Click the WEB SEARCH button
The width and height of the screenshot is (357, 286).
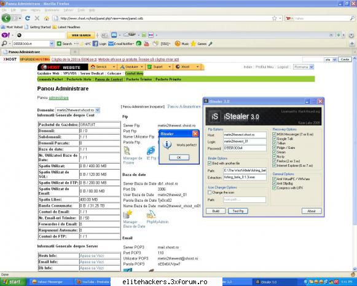point(81,35)
